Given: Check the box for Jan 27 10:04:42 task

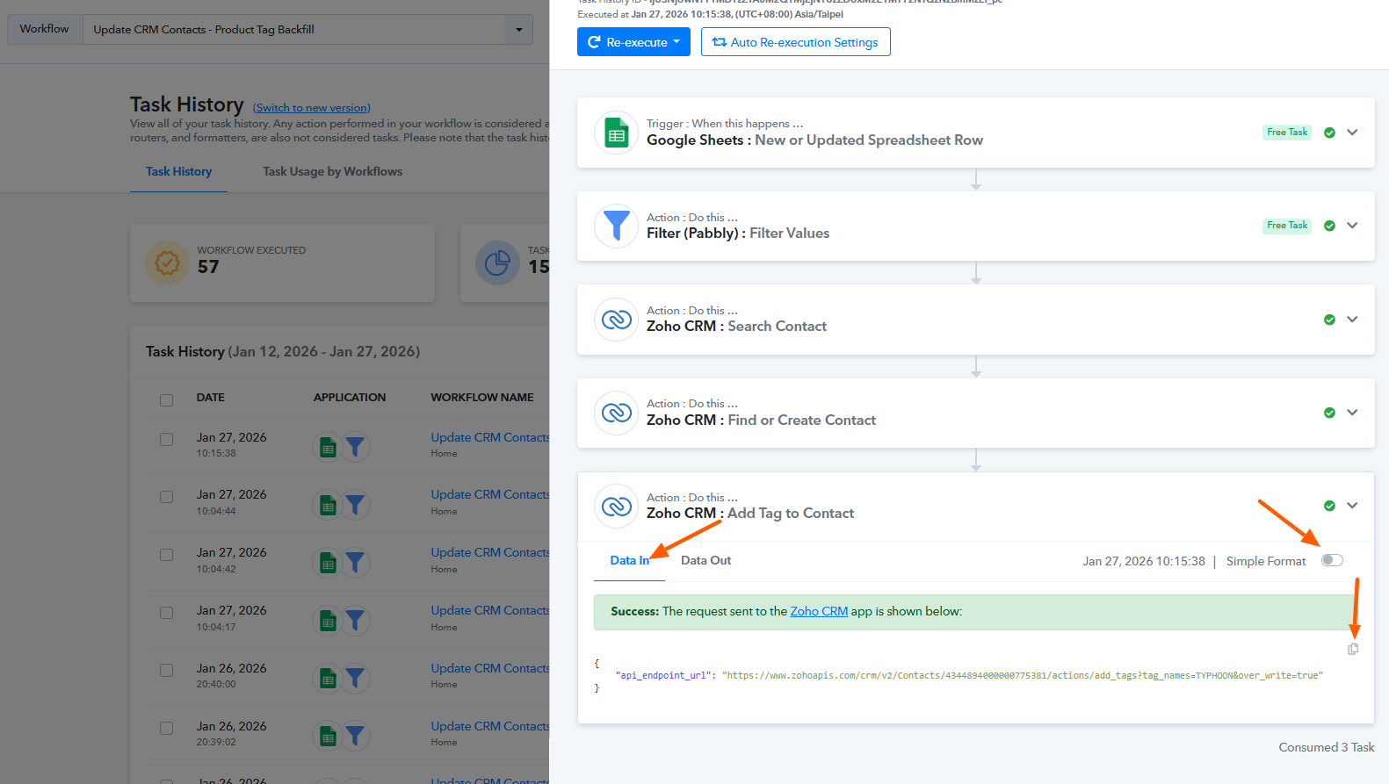Looking at the screenshot, I should click(166, 555).
